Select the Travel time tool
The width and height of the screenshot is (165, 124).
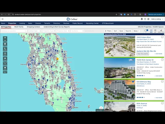pyautogui.click(x=5, y=59)
